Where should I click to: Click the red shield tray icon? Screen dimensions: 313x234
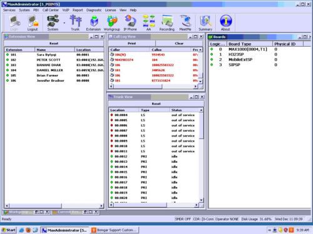[285, 230]
